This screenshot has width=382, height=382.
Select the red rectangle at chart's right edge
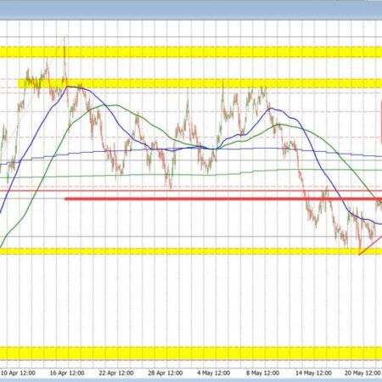(x=381, y=121)
